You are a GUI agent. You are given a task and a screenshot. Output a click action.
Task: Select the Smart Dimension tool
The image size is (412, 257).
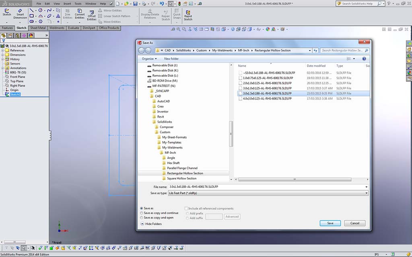pos(20,13)
